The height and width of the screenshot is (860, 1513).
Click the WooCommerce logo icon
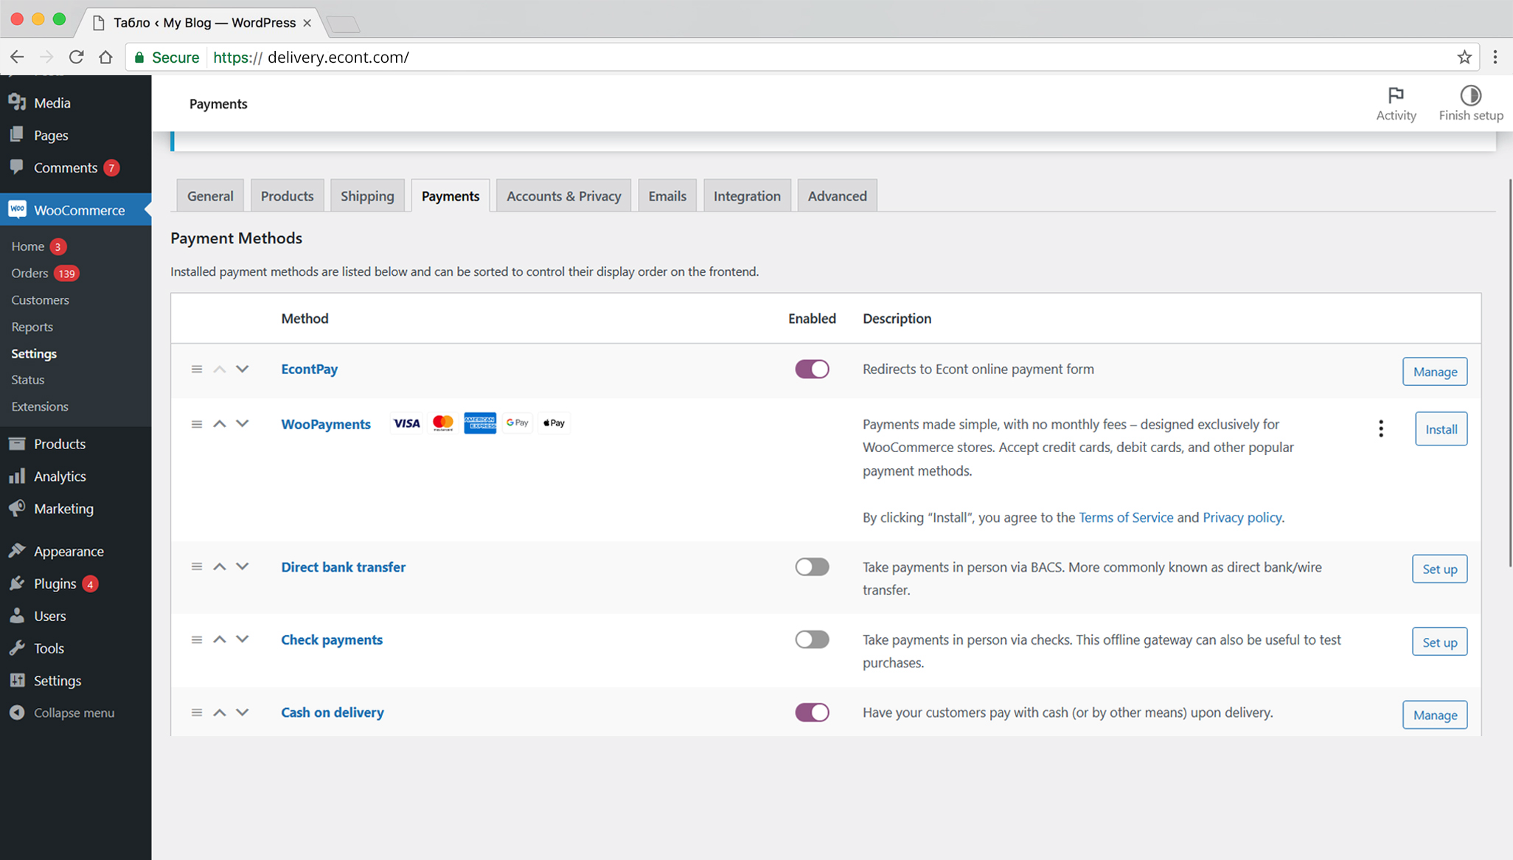pyautogui.click(x=17, y=209)
